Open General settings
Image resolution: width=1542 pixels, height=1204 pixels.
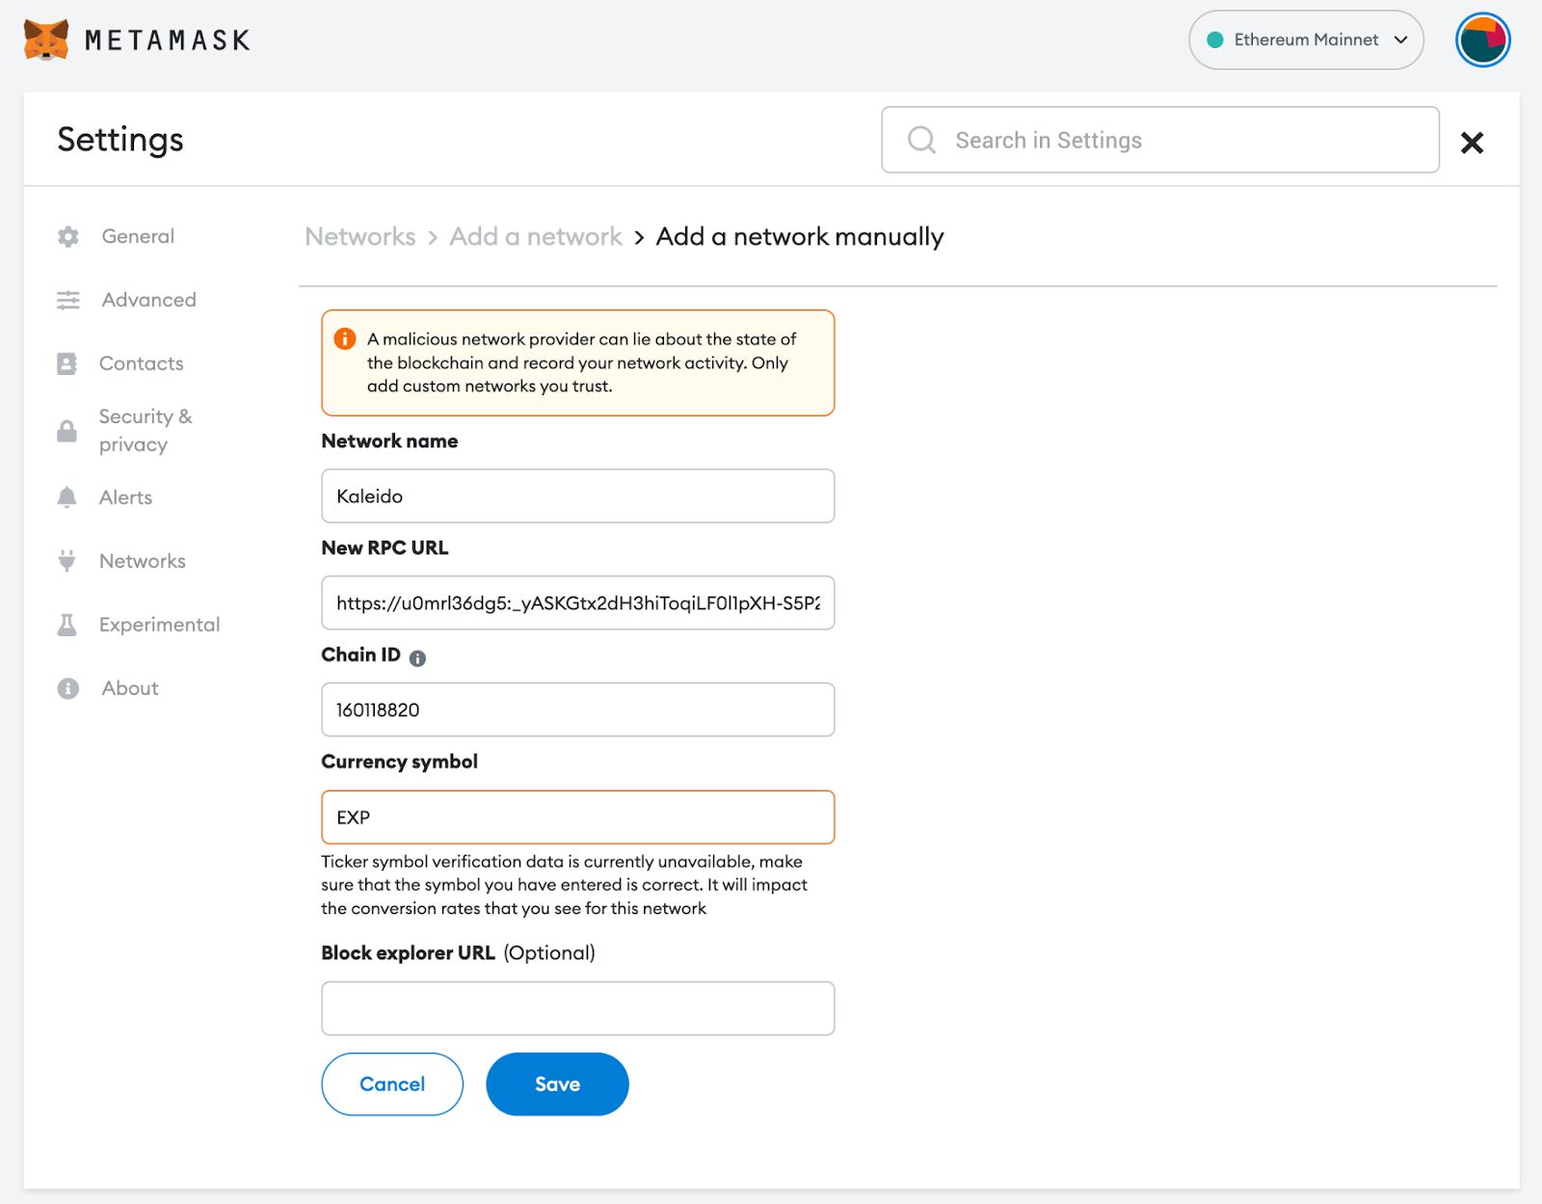pyautogui.click(x=138, y=236)
